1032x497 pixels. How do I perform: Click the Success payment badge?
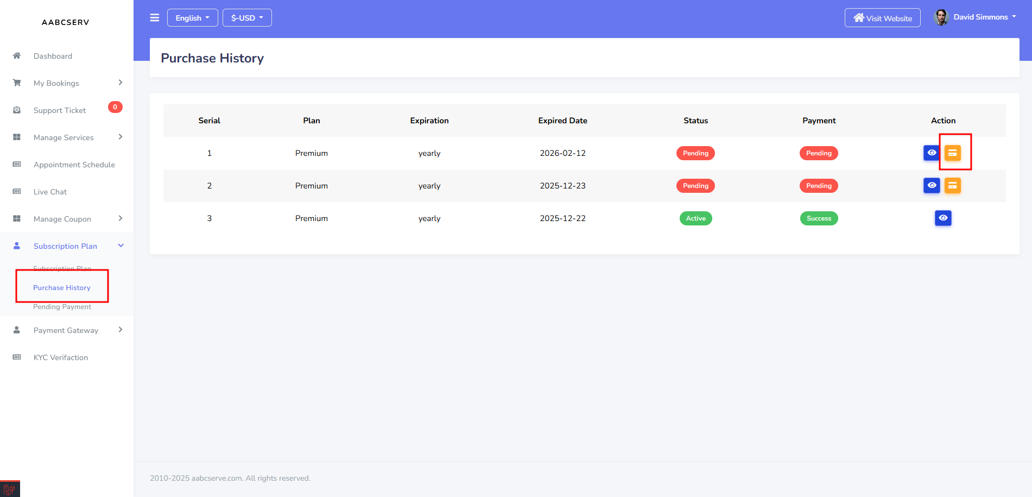coord(819,218)
